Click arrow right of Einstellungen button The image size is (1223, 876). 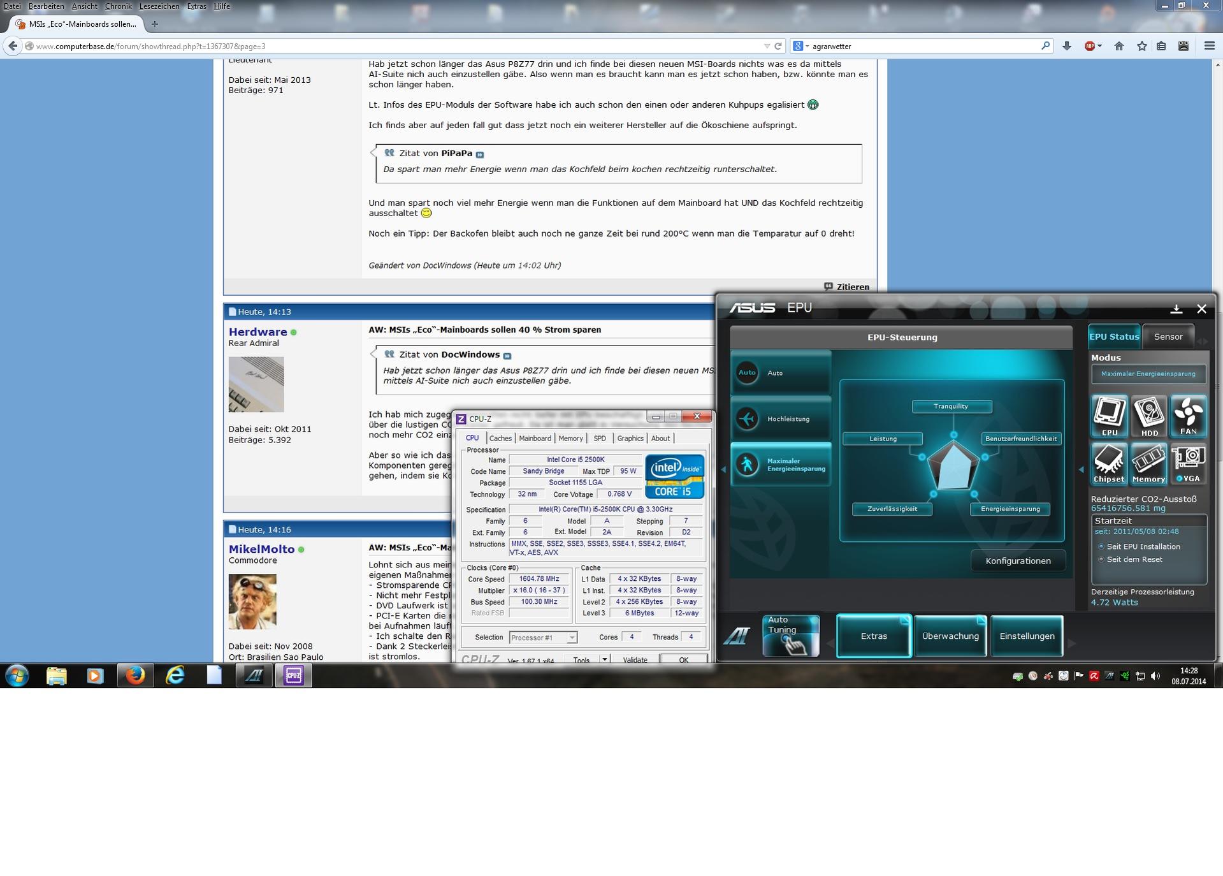(x=1071, y=643)
